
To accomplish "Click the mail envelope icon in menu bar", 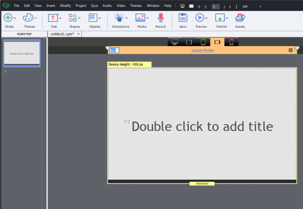I will click(191, 6).
